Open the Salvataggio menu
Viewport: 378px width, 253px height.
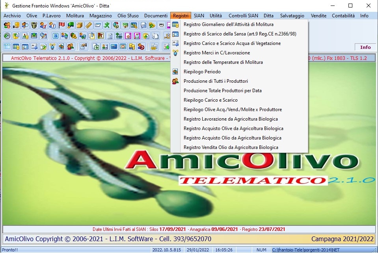pyautogui.click(x=292, y=16)
